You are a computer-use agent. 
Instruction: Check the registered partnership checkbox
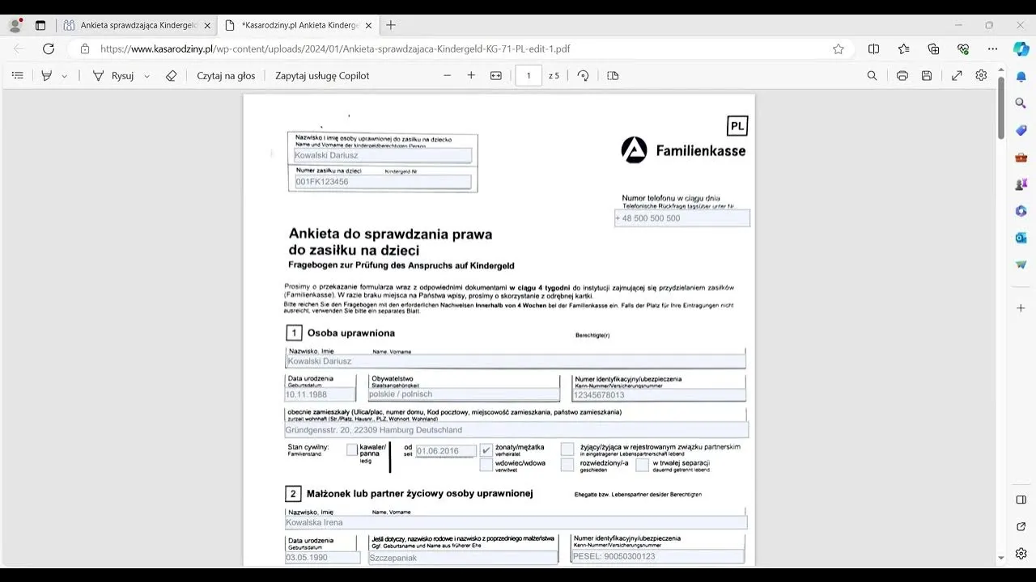click(567, 449)
